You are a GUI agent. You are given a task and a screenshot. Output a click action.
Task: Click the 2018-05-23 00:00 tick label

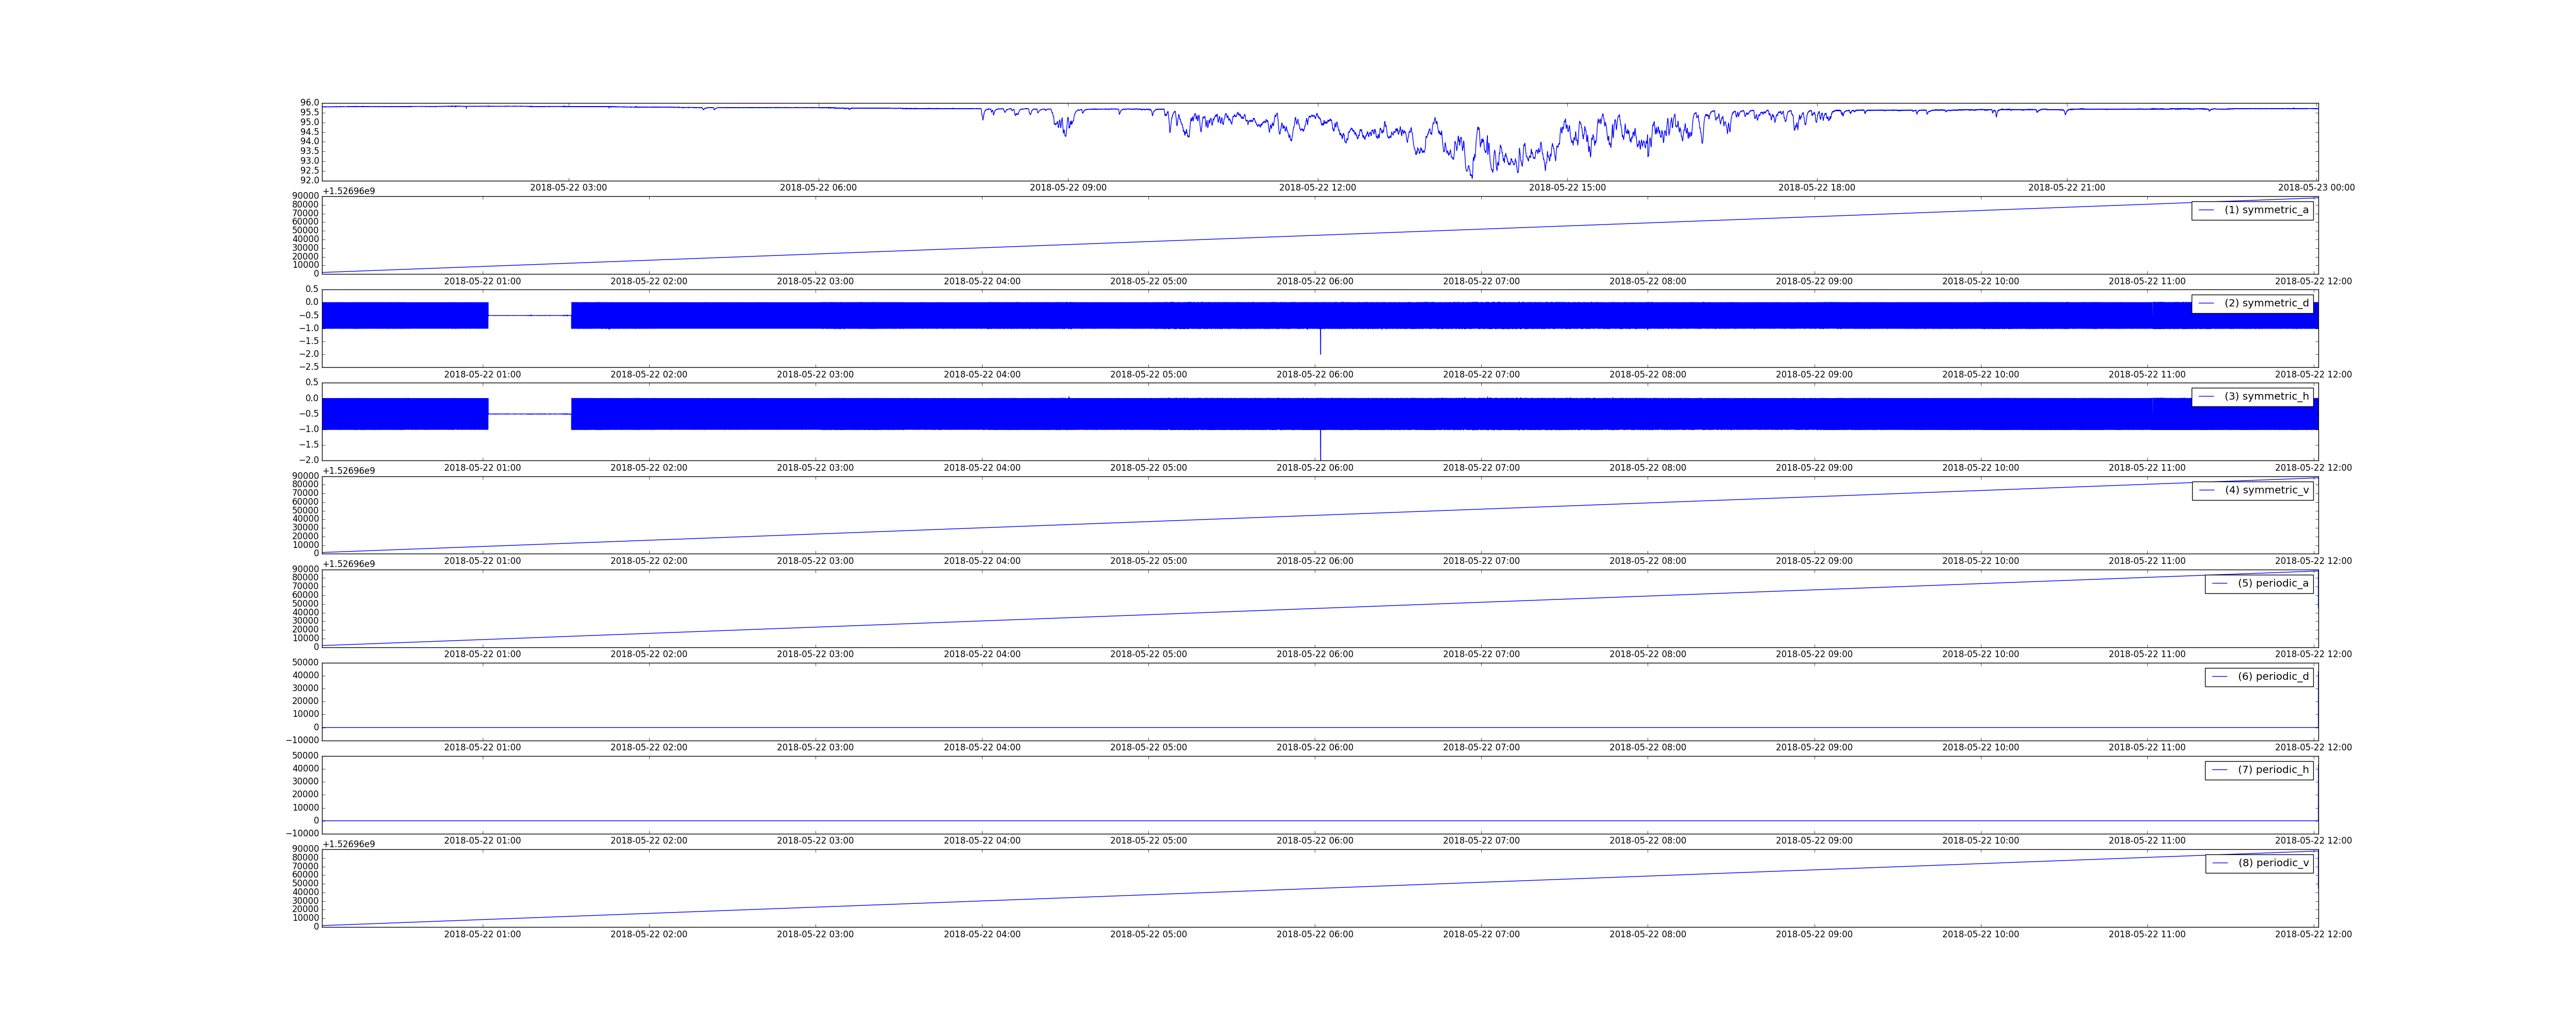(2316, 188)
